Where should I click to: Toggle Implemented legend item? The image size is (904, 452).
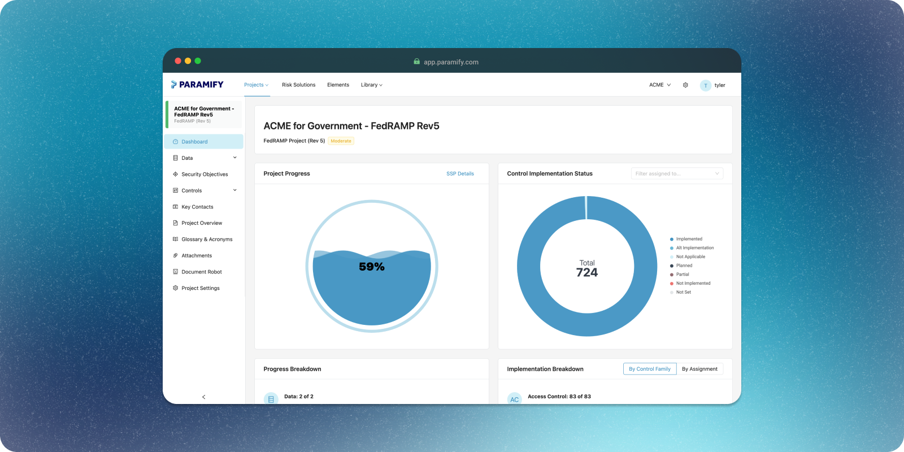pos(686,239)
